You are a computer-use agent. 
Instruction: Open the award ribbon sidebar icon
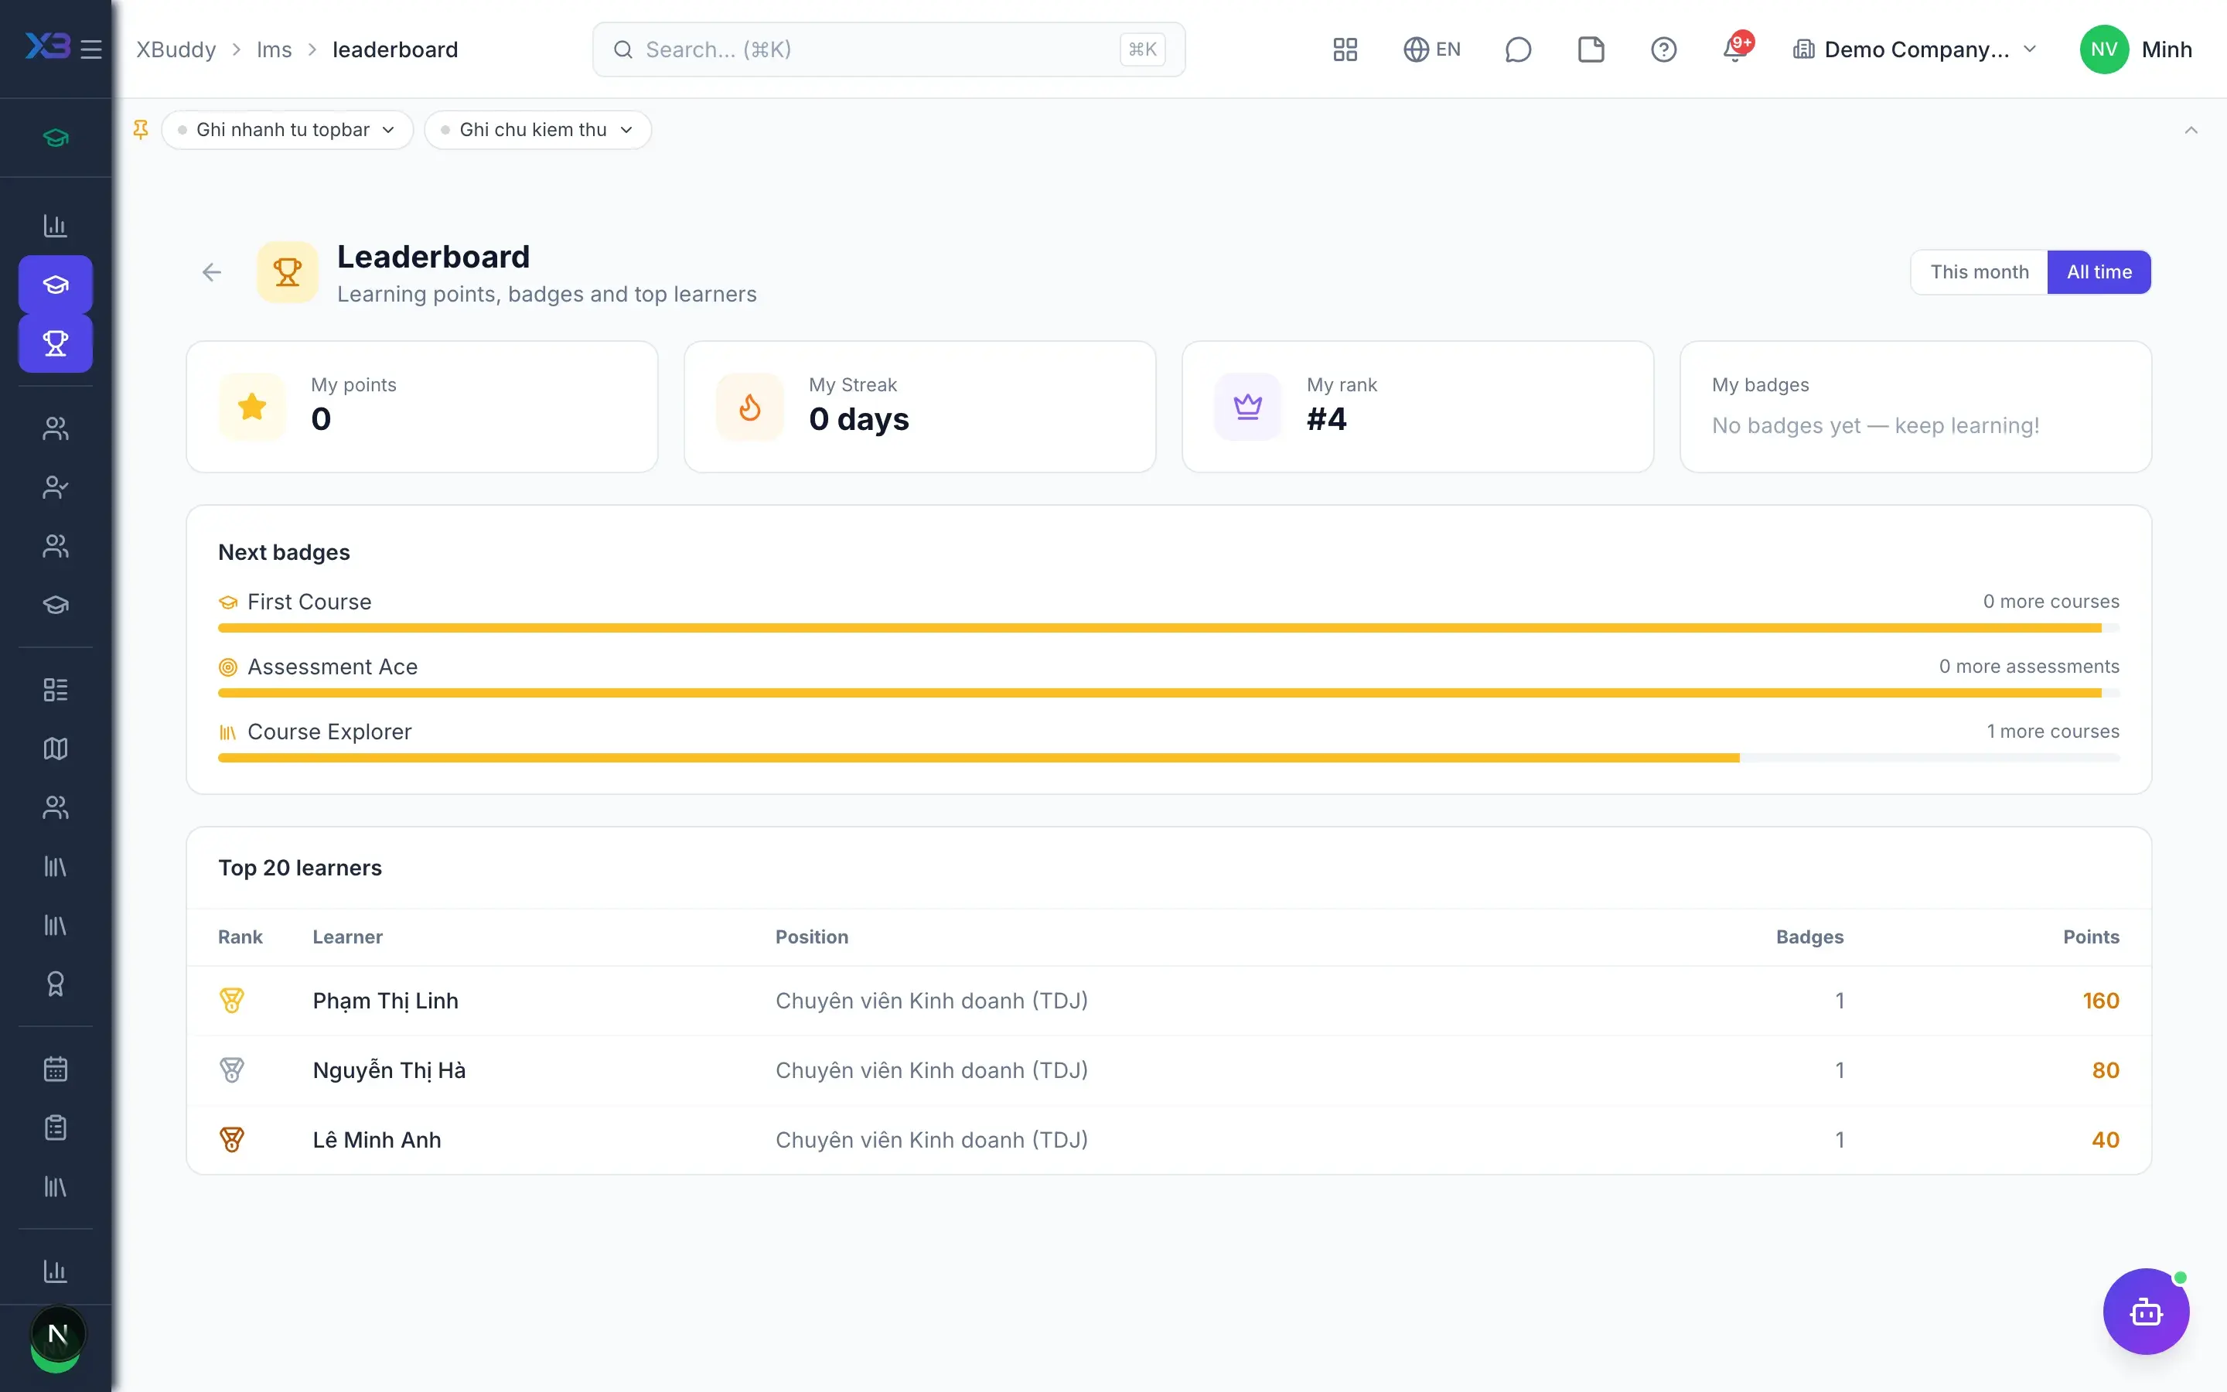(55, 984)
